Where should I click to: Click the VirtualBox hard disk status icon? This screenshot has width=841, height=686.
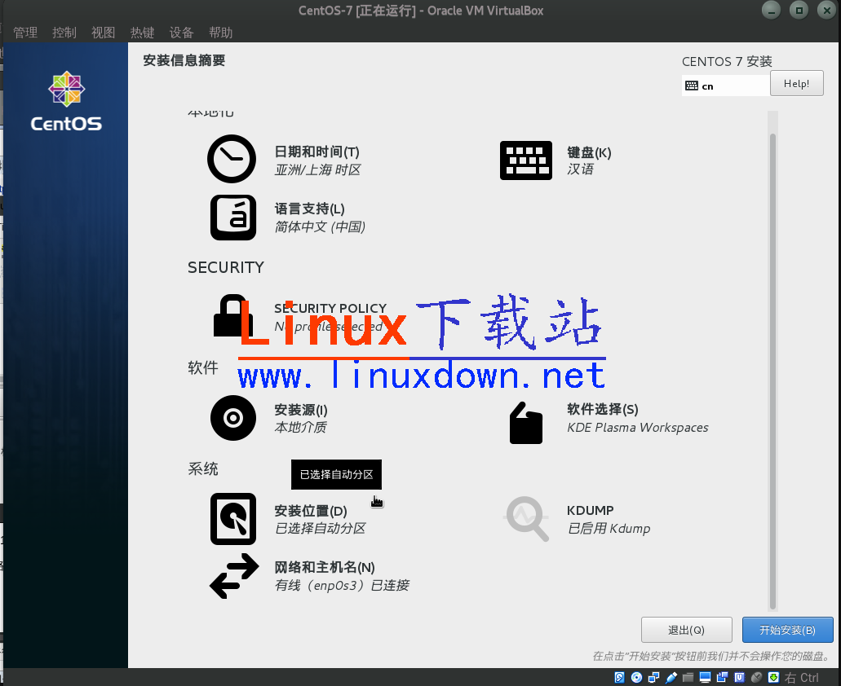point(619,677)
